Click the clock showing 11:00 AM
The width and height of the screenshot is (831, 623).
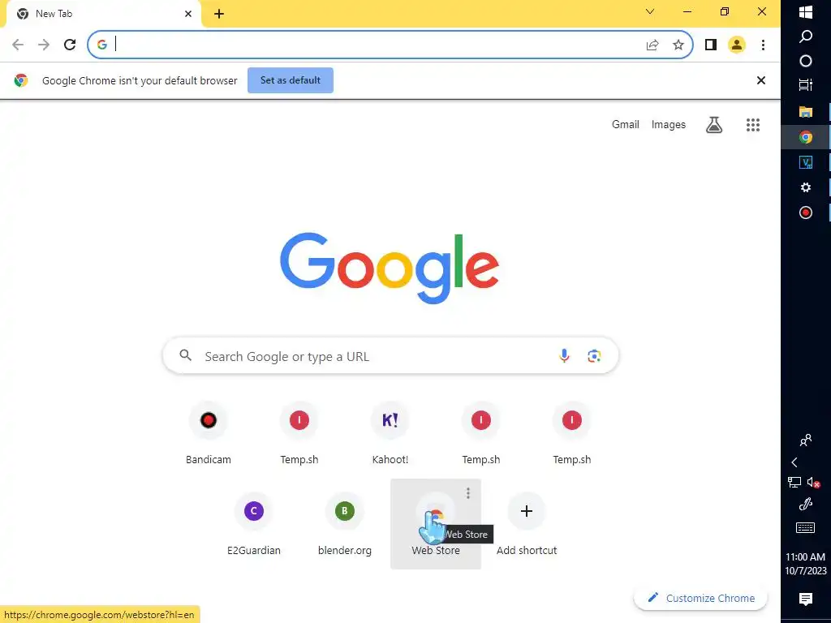806,557
